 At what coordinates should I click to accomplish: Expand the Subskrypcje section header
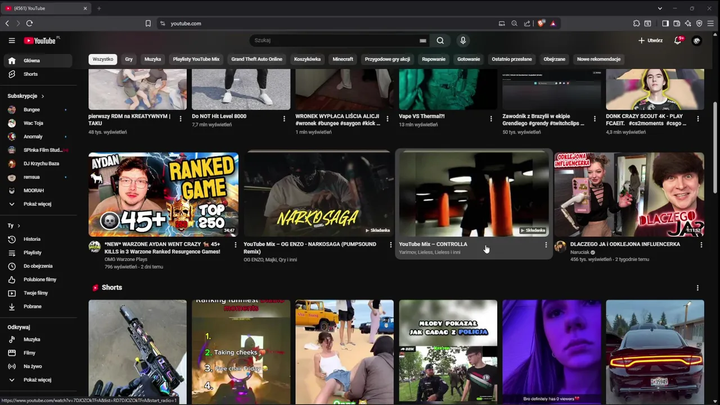[26, 96]
